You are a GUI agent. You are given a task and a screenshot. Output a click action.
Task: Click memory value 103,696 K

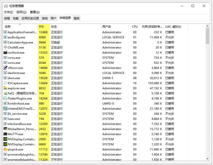pyautogui.click(x=155, y=83)
